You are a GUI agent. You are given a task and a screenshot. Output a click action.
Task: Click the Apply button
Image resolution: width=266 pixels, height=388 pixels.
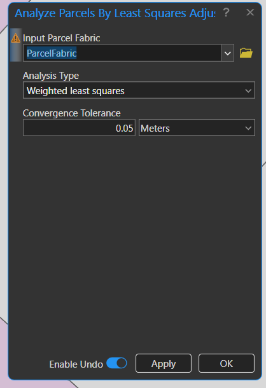(164, 363)
